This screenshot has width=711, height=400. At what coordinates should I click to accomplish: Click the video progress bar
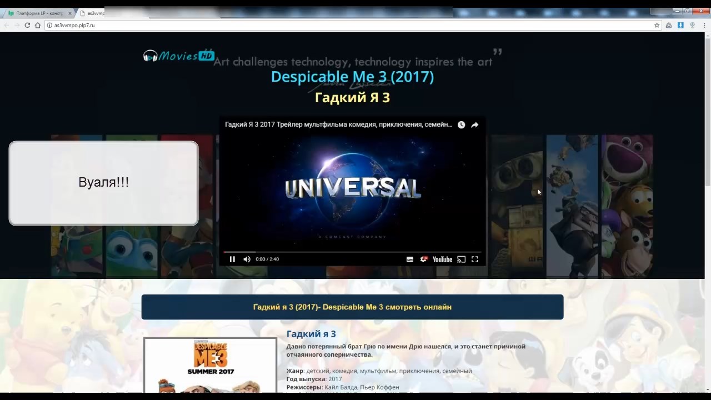tap(352, 252)
